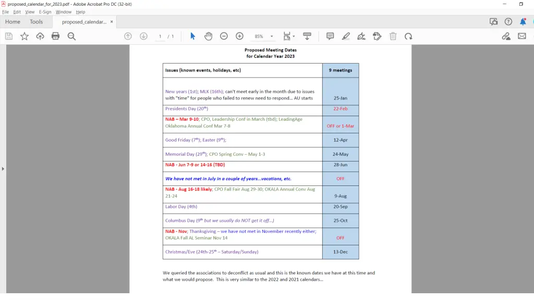This screenshot has height=300, width=534.
Task: Click the Good Friday and Easter row text
Action: tap(196, 140)
